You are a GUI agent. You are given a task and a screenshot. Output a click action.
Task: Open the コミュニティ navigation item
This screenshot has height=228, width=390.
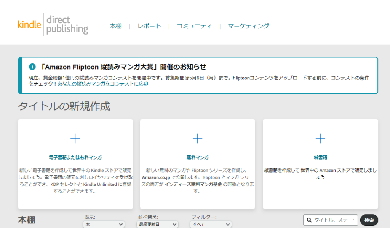click(x=194, y=26)
